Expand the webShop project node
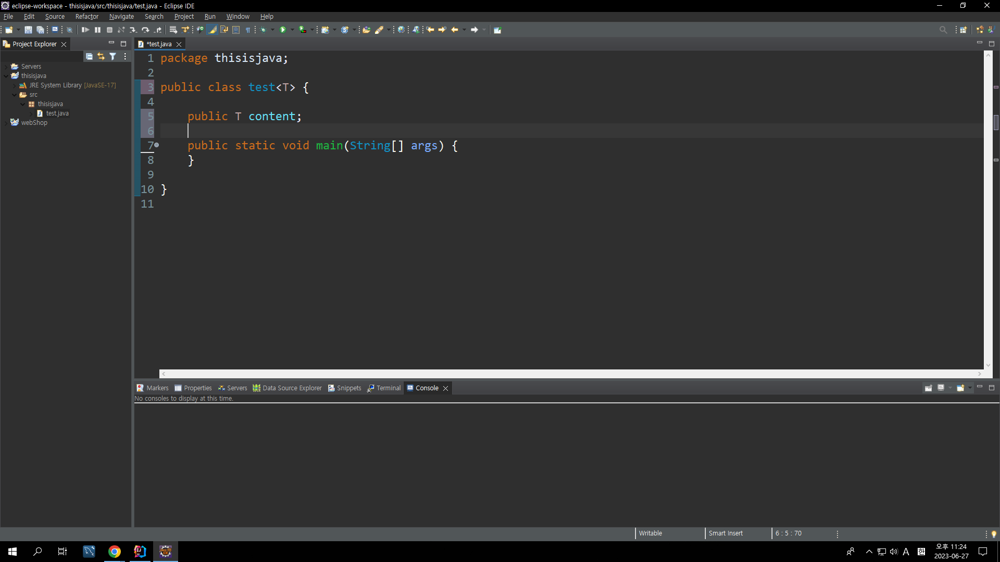This screenshot has width=1000, height=562. point(6,123)
